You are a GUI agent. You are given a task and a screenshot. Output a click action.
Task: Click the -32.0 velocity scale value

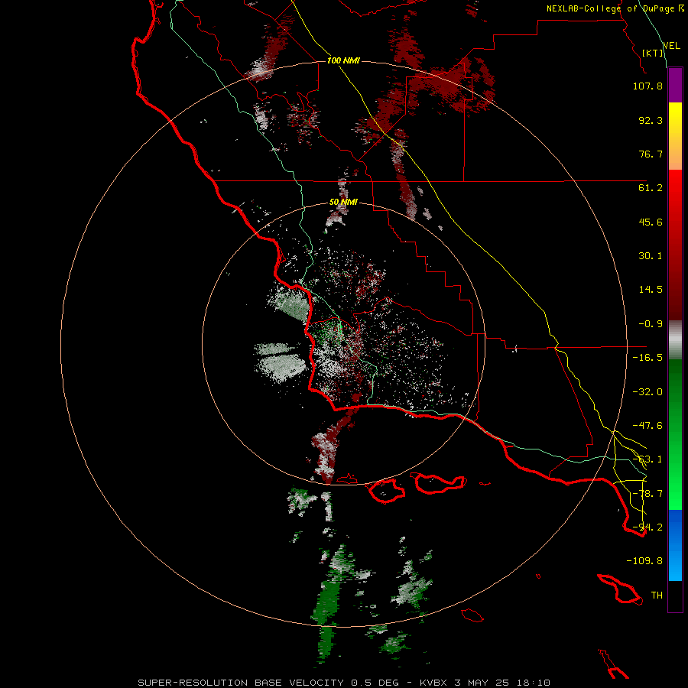(647, 392)
